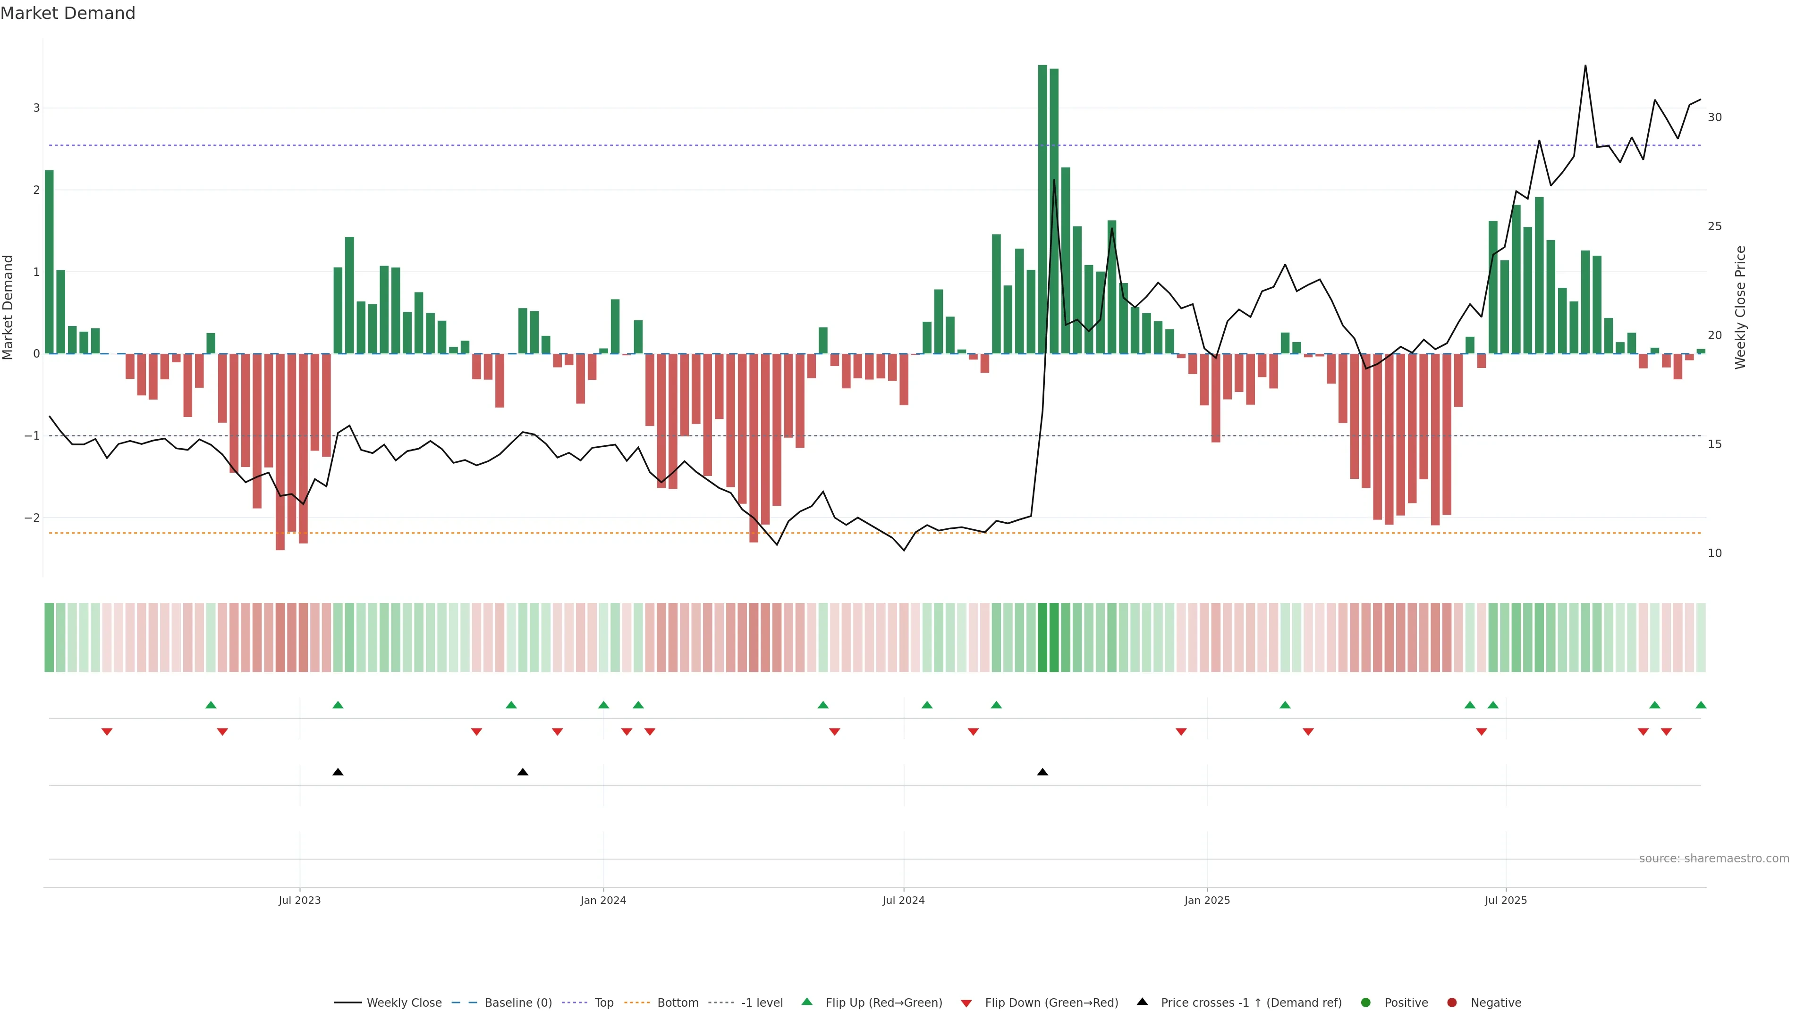This screenshot has height=1019, width=1813.
Task: Click the source: sharemaestro.com text
Action: (1714, 858)
